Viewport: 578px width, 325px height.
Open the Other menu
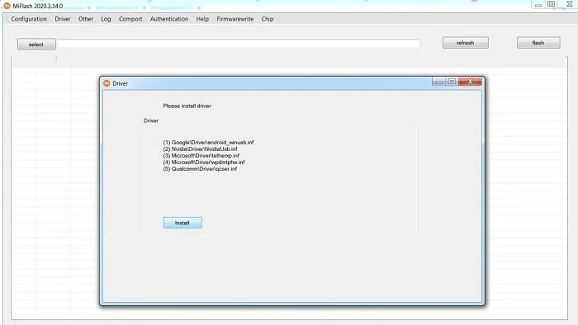(x=86, y=19)
